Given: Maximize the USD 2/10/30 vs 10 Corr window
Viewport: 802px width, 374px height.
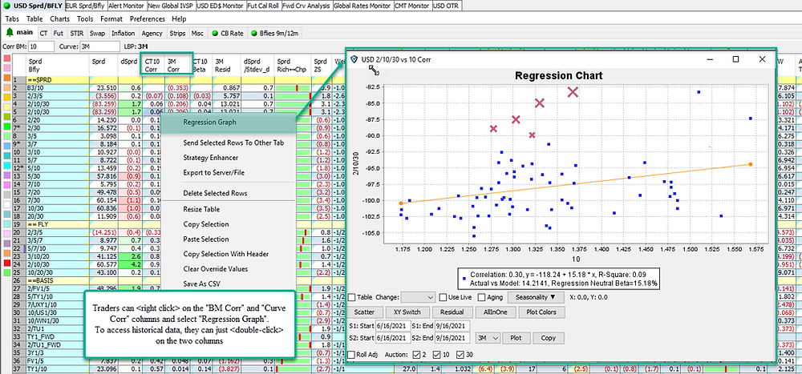Looking at the screenshot, I should click(x=735, y=59).
